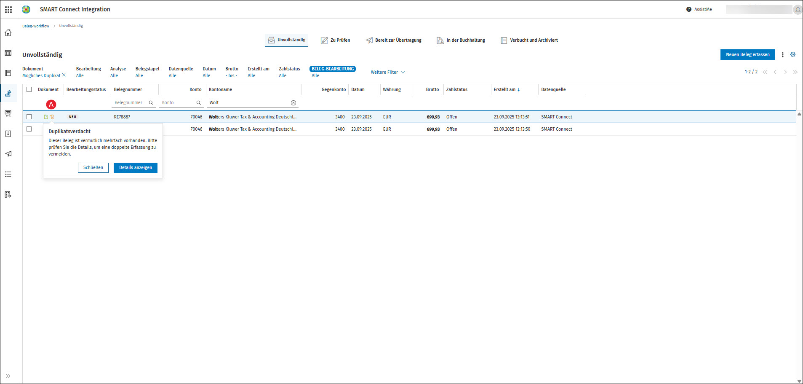This screenshot has width=803, height=384.
Task: Click the home icon in sidebar
Action: point(8,32)
